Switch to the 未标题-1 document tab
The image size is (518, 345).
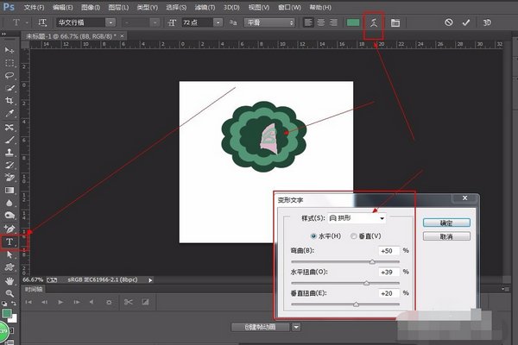click(71, 36)
